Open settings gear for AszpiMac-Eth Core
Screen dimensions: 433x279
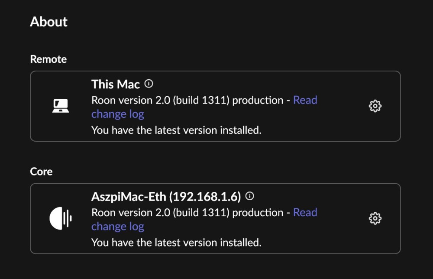point(375,218)
